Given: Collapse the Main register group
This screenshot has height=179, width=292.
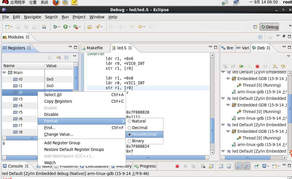Looking at the screenshot, I should coord(4,73).
